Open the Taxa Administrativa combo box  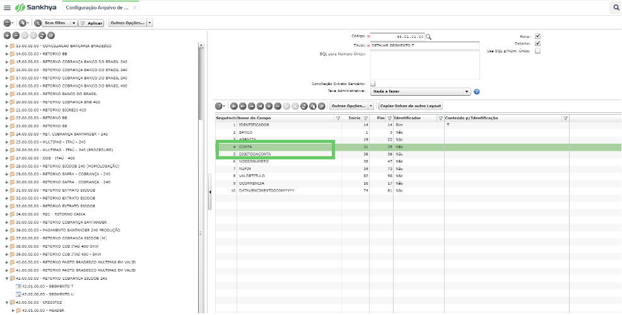(x=421, y=91)
